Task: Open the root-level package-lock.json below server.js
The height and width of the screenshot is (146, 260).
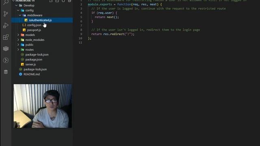Action: (35, 69)
